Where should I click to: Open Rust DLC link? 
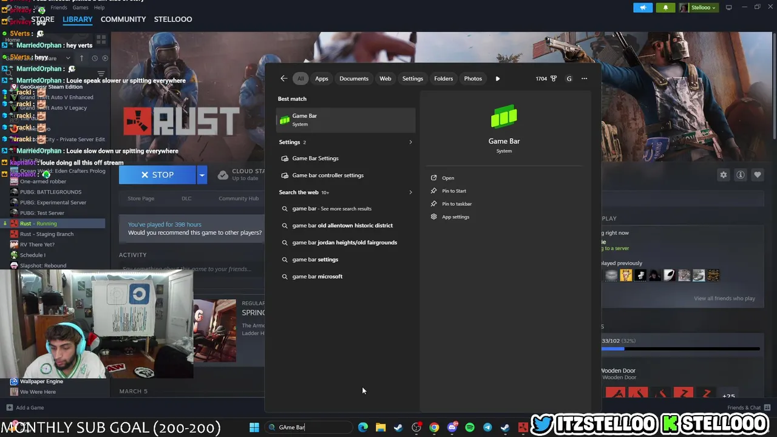(186, 198)
